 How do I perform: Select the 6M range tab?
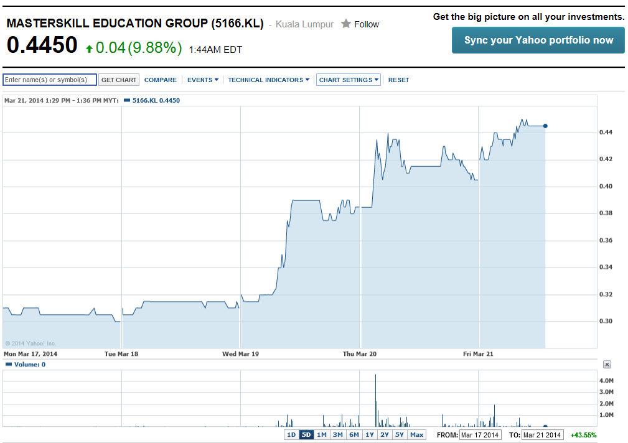(x=354, y=434)
